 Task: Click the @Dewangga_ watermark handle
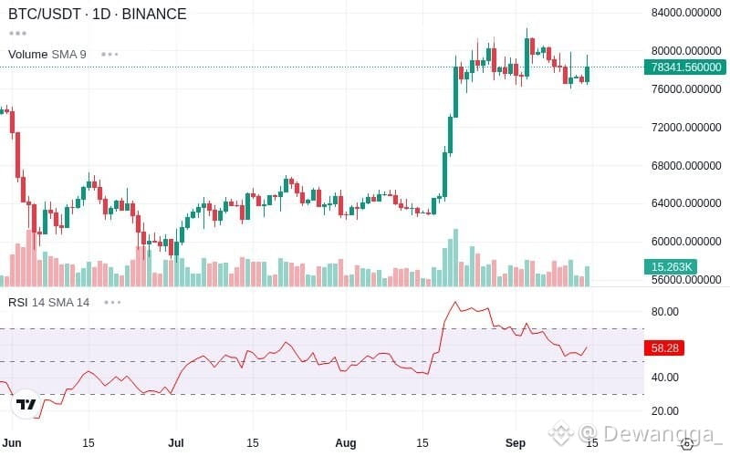(650, 434)
